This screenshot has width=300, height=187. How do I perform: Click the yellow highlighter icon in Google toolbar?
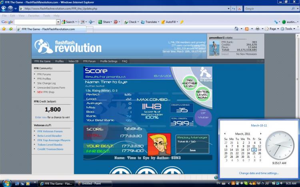(x=182, y=22)
